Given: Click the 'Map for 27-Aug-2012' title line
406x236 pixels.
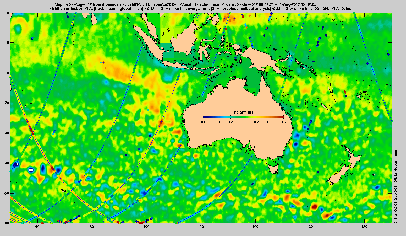Looking at the screenshot, I should click(x=185, y=4).
